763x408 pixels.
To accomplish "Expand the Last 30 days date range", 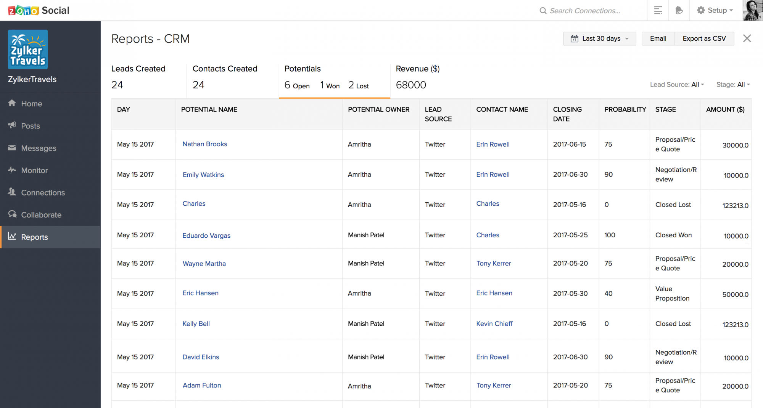I will (x=599, y=38).
